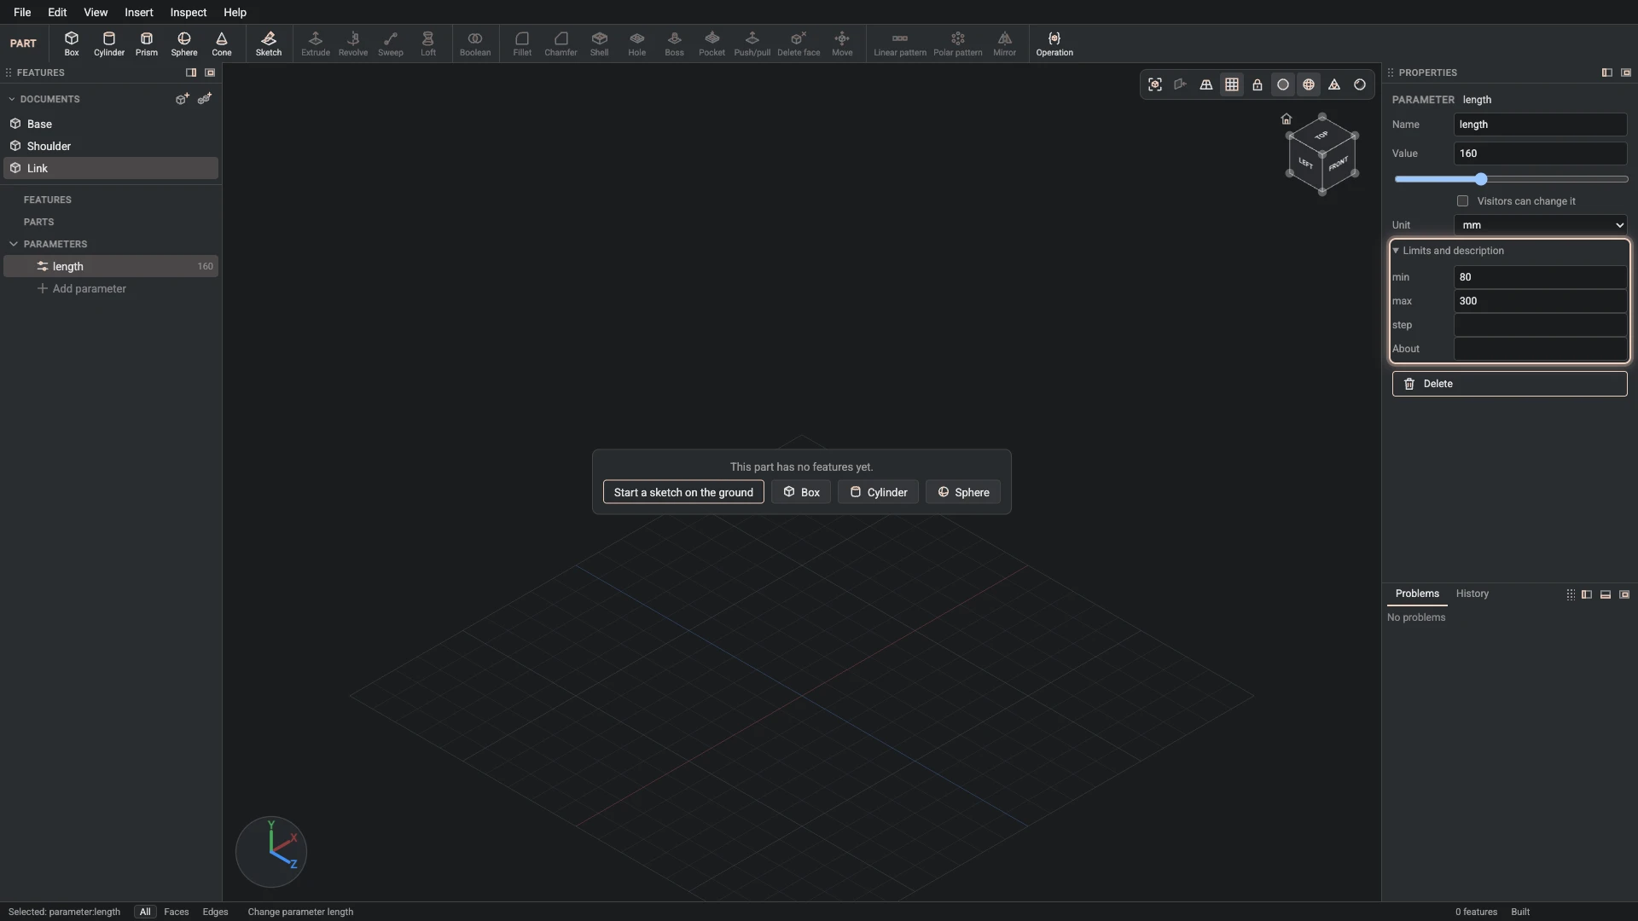1638x921 pixels.
Task: Toggle the ground grid display
Action: (x=1232, y=84)
